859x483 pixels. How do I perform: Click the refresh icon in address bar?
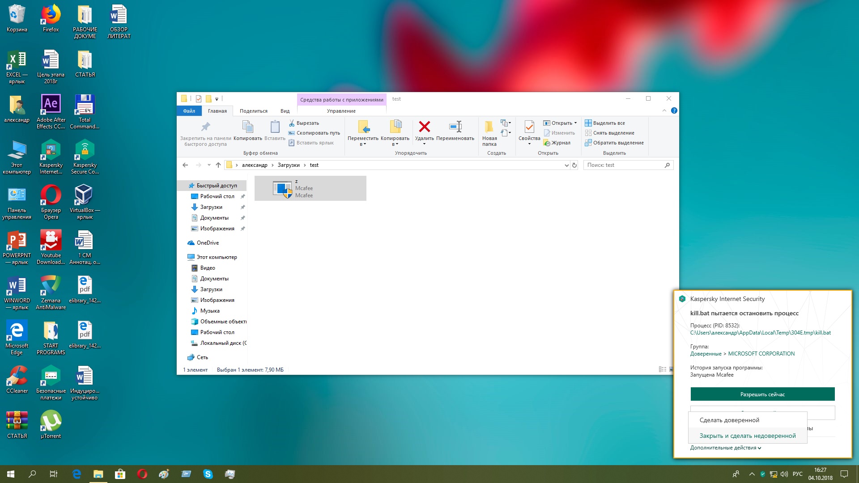tap(574, 165)
